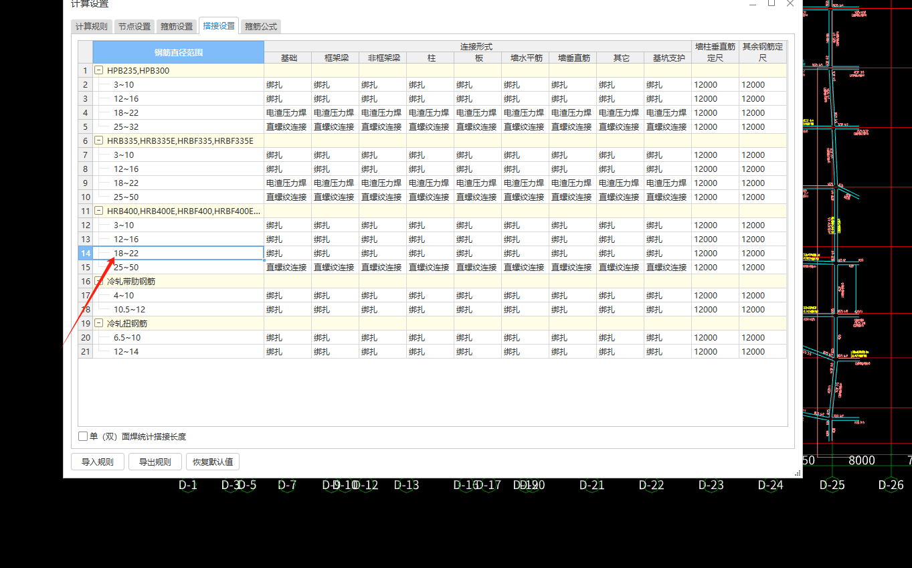Click the 恢复默认值 button
912x568 pixels.
(213, 462)
